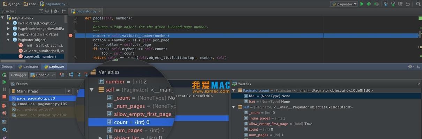Hide the Debug tool window
Image resolution: width=422 pixels, height=139 pixels.
(418, 66)
